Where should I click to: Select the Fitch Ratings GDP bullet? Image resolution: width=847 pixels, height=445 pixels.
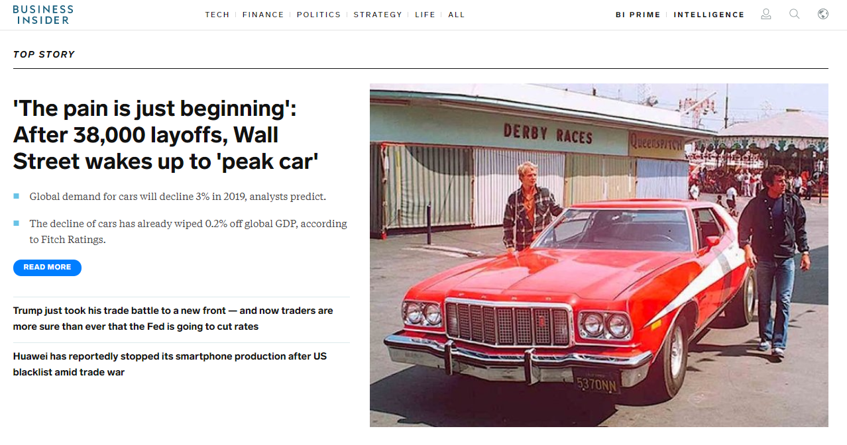click(188, 232)
